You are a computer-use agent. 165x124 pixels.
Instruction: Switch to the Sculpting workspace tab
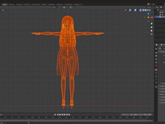click(19, 4)
